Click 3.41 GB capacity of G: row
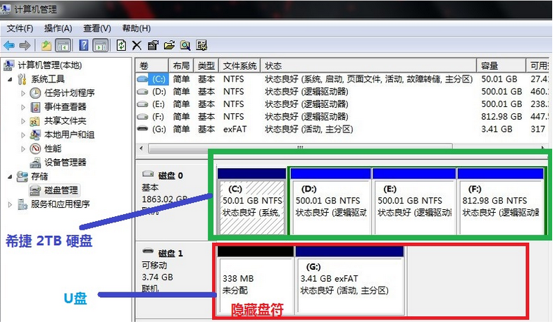 (497, 129)
